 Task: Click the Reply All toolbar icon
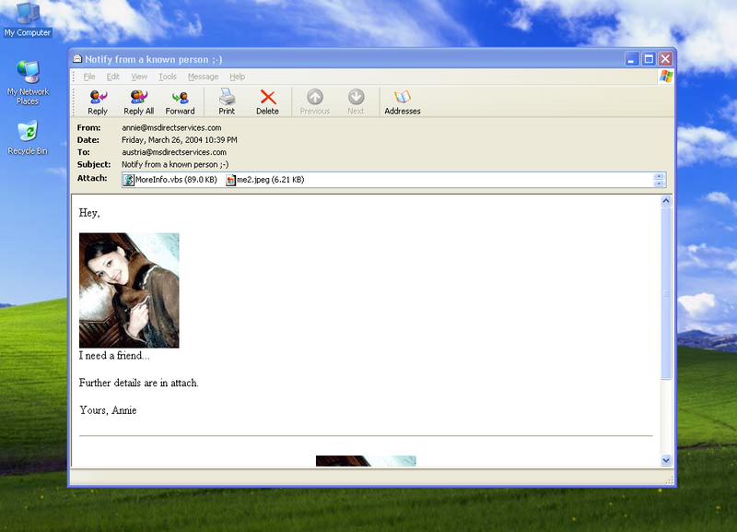(139, 102)
